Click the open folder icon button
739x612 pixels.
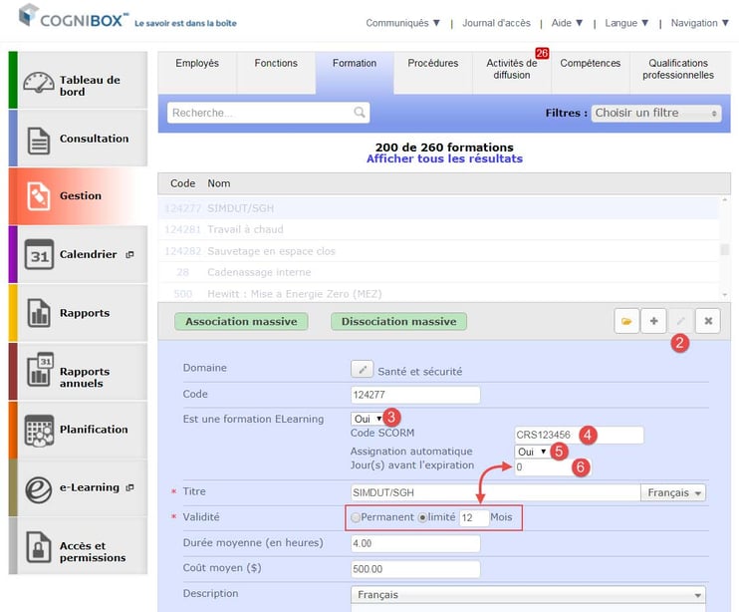coord(626,321)
